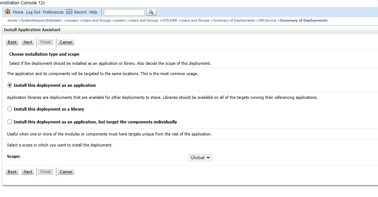
Task: Click the magnifying glass search button
Action: 151,12
